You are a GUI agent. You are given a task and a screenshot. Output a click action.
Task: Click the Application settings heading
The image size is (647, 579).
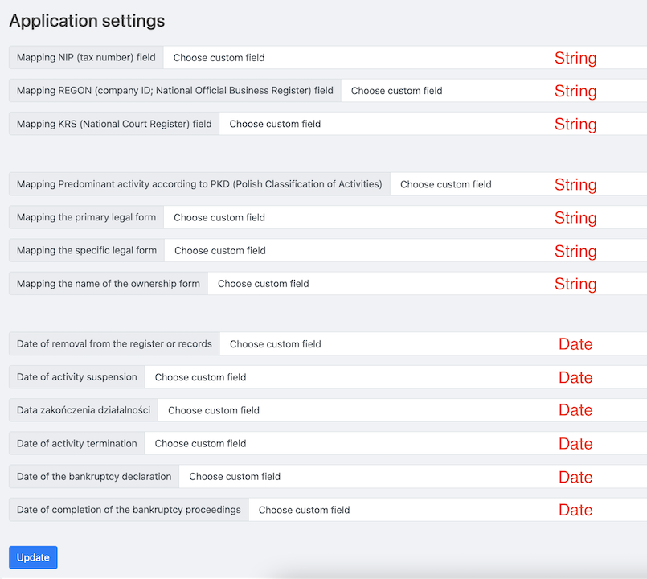coord(87,21)
